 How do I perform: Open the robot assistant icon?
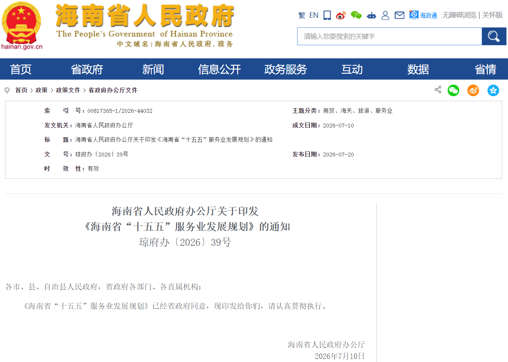(x=371, y=15)
